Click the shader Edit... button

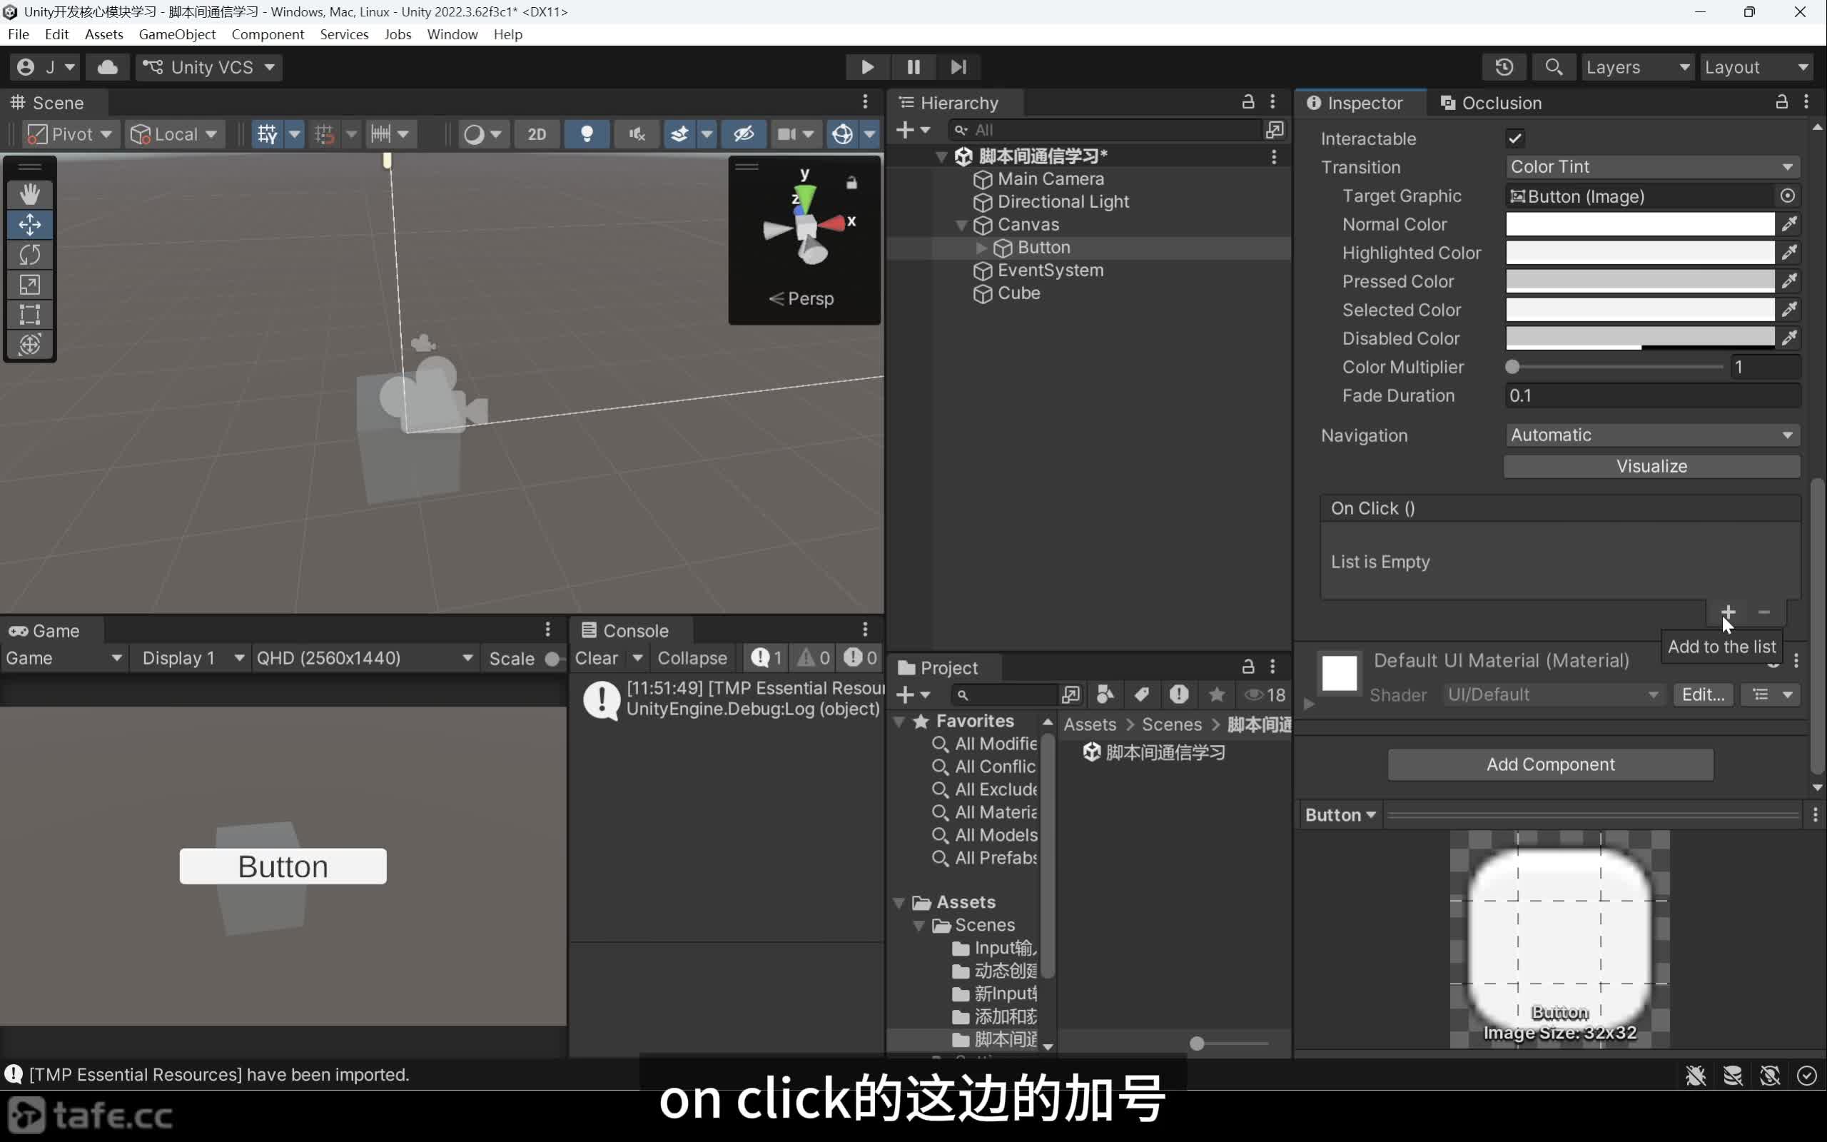1702,695
